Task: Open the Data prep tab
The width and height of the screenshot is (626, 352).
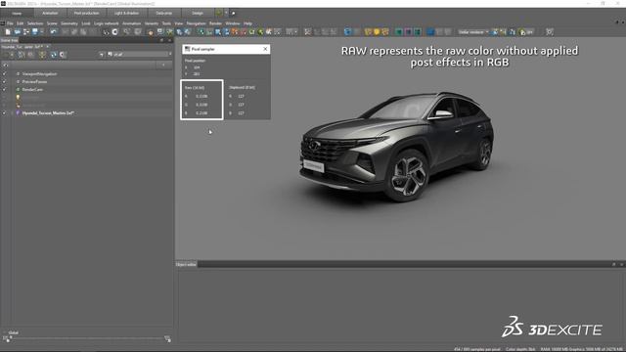Action: [163, 13]
